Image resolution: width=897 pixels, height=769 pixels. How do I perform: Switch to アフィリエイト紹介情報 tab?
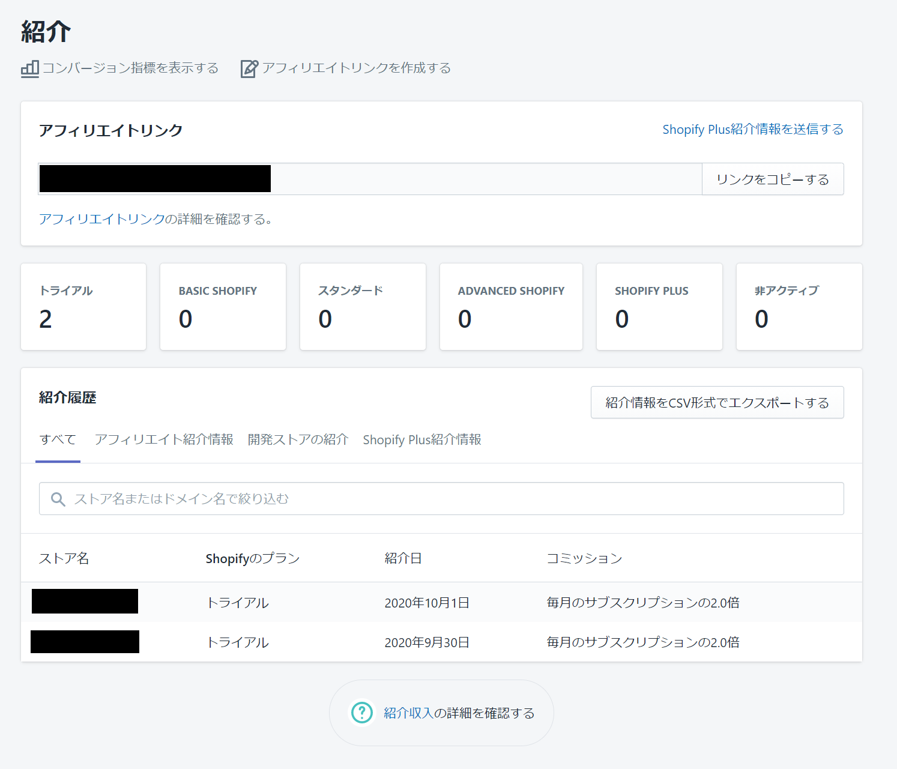point(163,440)
